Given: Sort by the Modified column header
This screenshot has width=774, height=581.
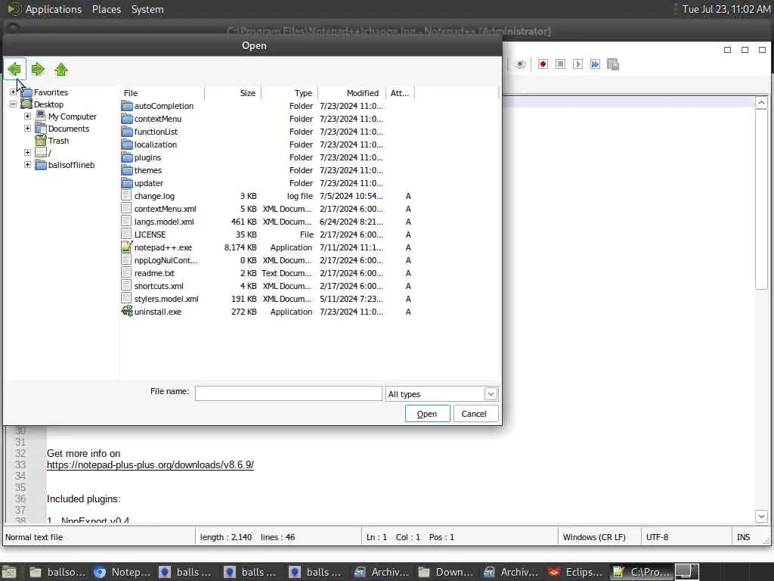Looking at the screenshot, I should (351, 93).
